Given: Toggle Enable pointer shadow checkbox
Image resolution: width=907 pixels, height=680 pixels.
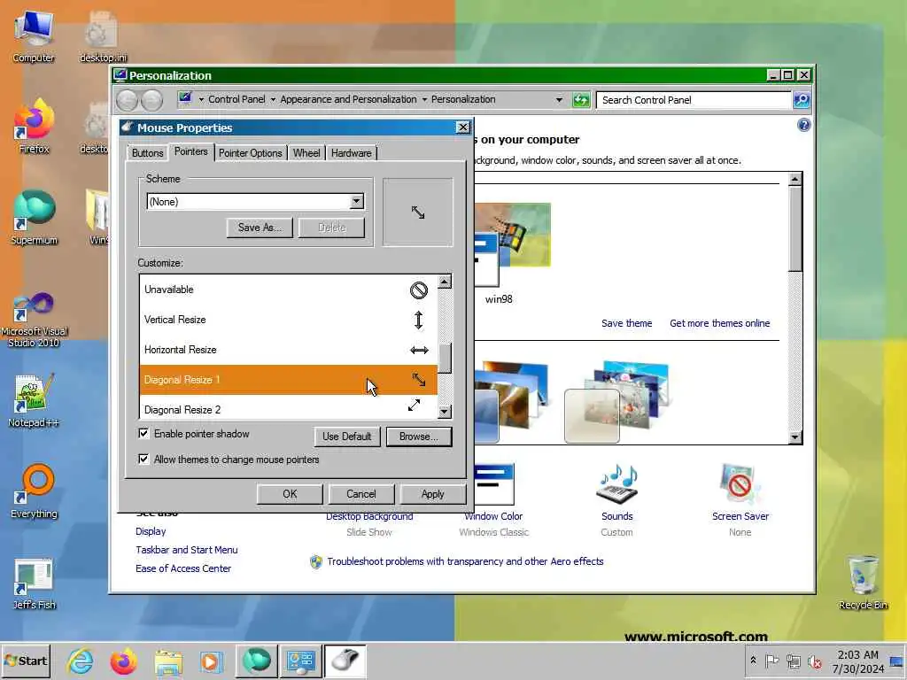Looking at the screenshot, I should click(x=143, y=434).
